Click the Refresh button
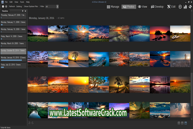193x129 pixels. pyautogui.click(x=12, y=6)
